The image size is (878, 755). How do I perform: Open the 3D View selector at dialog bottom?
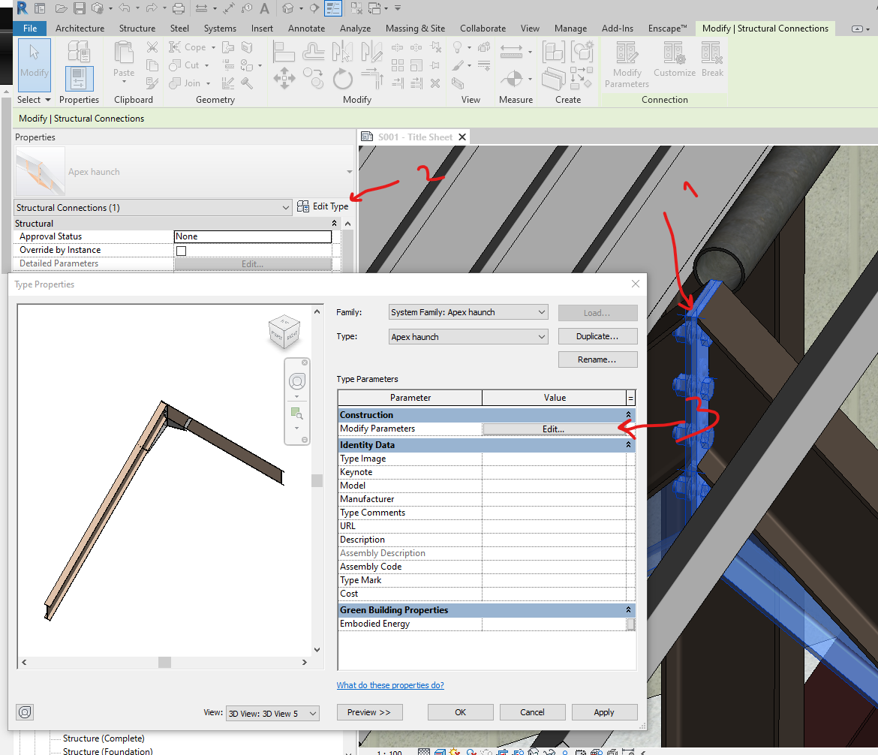click(x=272, y=712)
